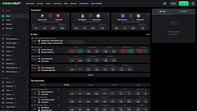Select UEFA Europa League in sidebar

click(x=14, y=68)
